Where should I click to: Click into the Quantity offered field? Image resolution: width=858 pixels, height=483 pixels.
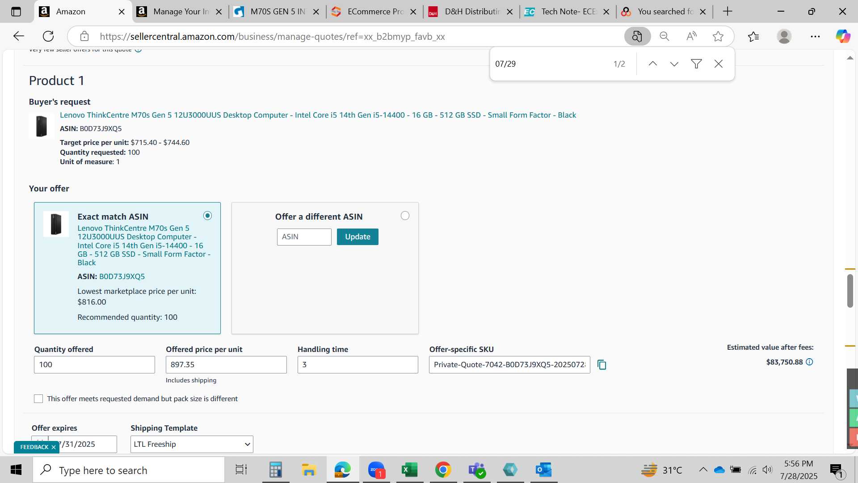[94, 364]
